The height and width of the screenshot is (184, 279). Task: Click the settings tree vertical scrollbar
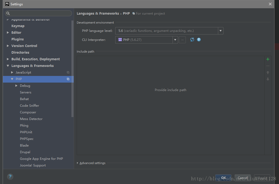click(72, 69)
